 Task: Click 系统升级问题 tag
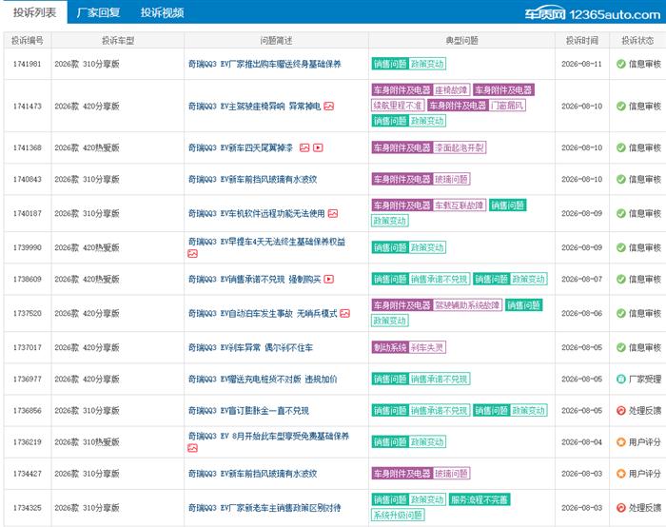pyautogui.click(x=398, y=516)
